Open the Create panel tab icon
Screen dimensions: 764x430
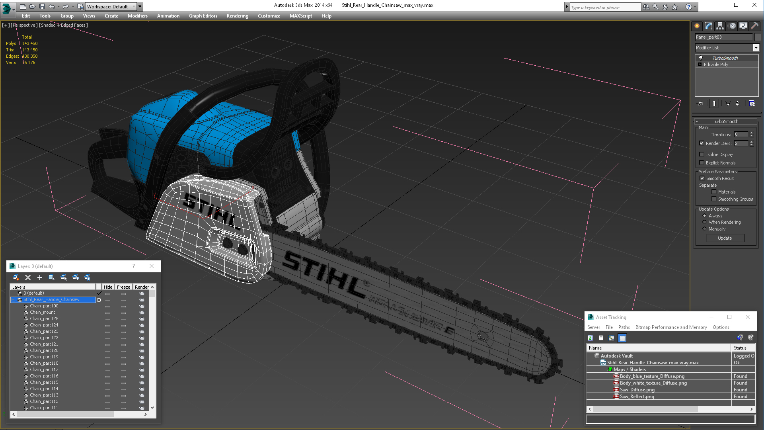[697, 26]
